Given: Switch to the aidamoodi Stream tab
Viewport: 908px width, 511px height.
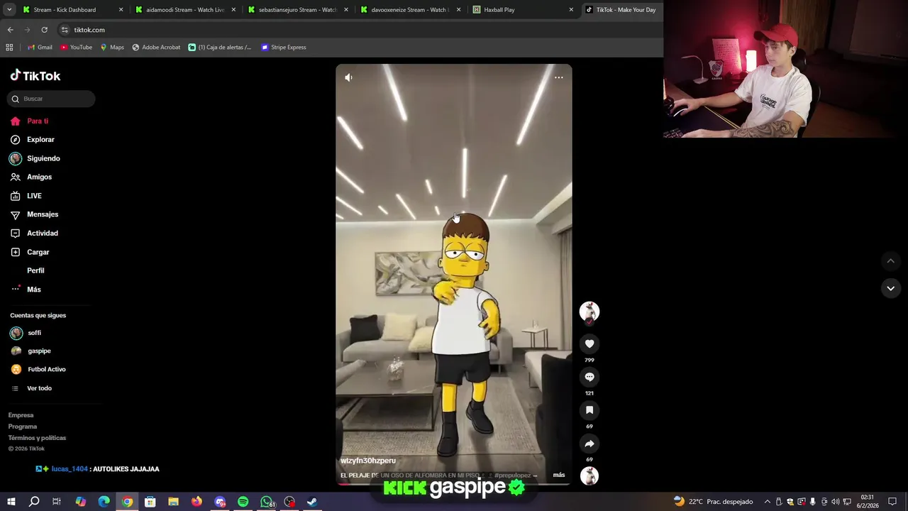Looking at the screenshot, I should click(x=184, y=10).
